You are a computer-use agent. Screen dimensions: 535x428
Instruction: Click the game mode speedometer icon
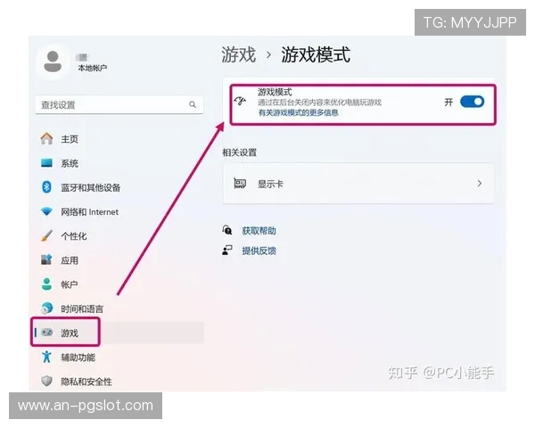[240, 102]
